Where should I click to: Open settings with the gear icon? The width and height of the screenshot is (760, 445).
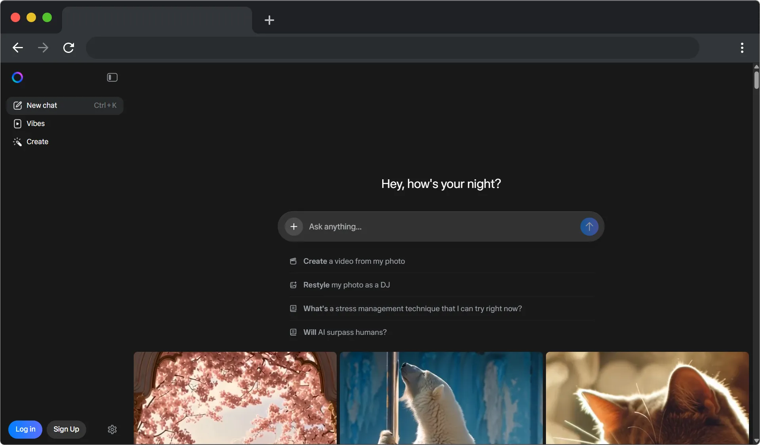(112, 429)
